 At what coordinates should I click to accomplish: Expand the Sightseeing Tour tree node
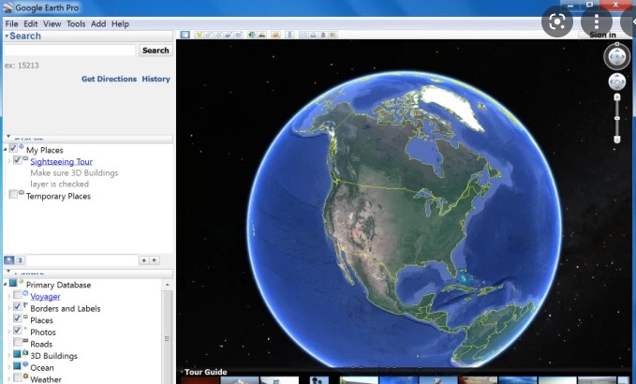[x=9, y=161]
